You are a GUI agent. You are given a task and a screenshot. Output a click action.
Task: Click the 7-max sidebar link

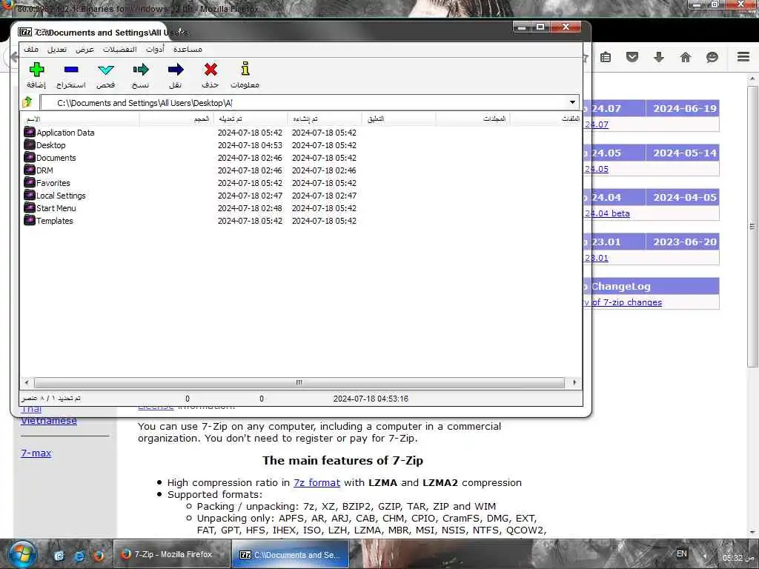click(x=36, y=453)
